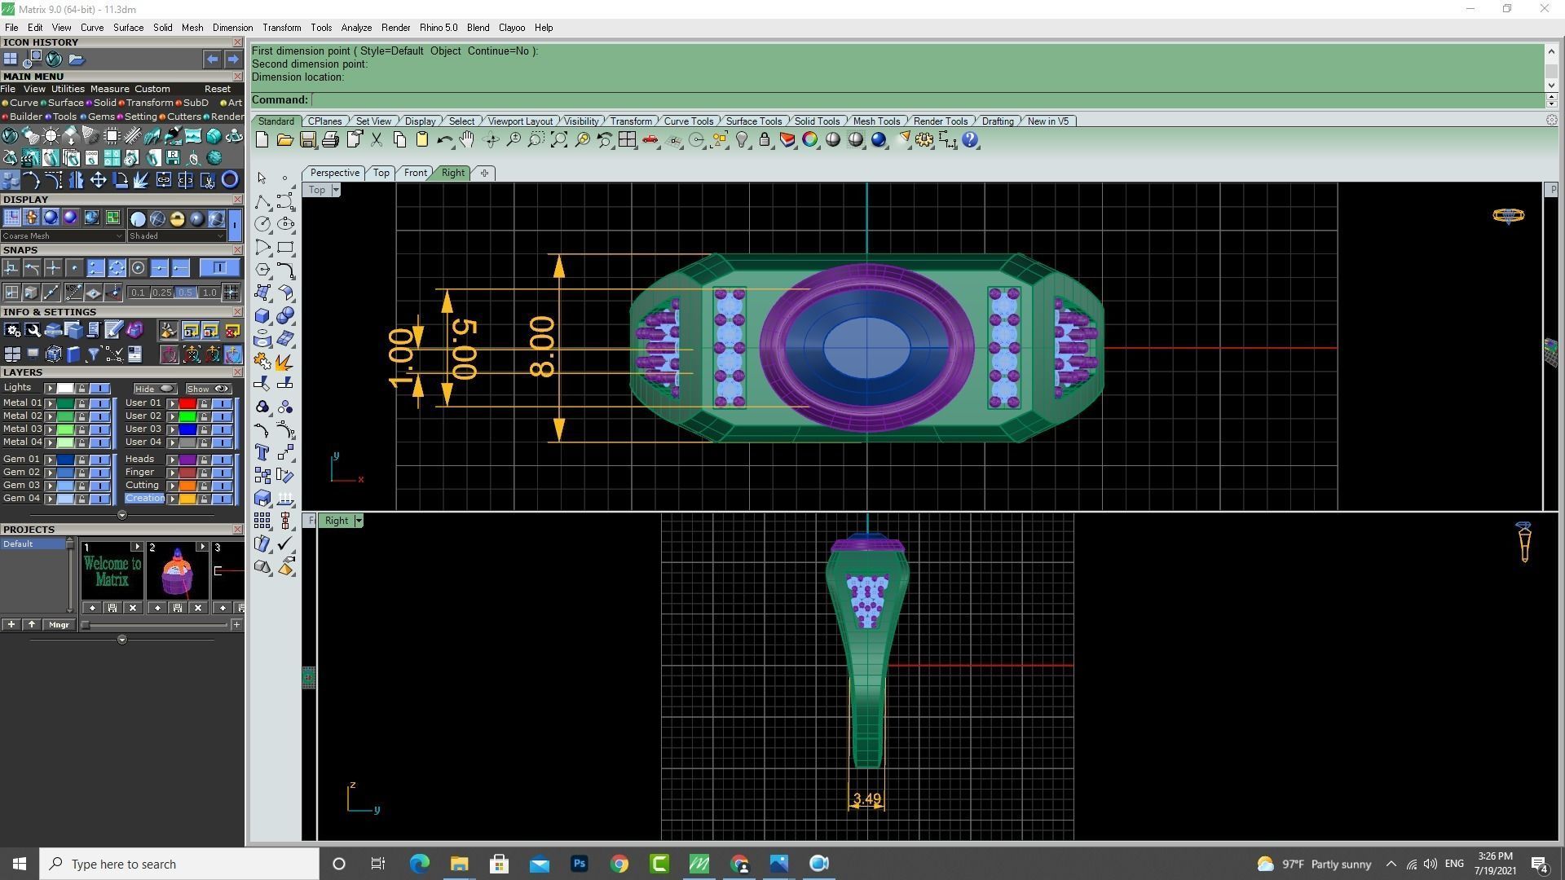Image resolution: width=1565 pixels, height=880 pixels.
Task: Select the Pan hand tool
Action: coord(466,140)
